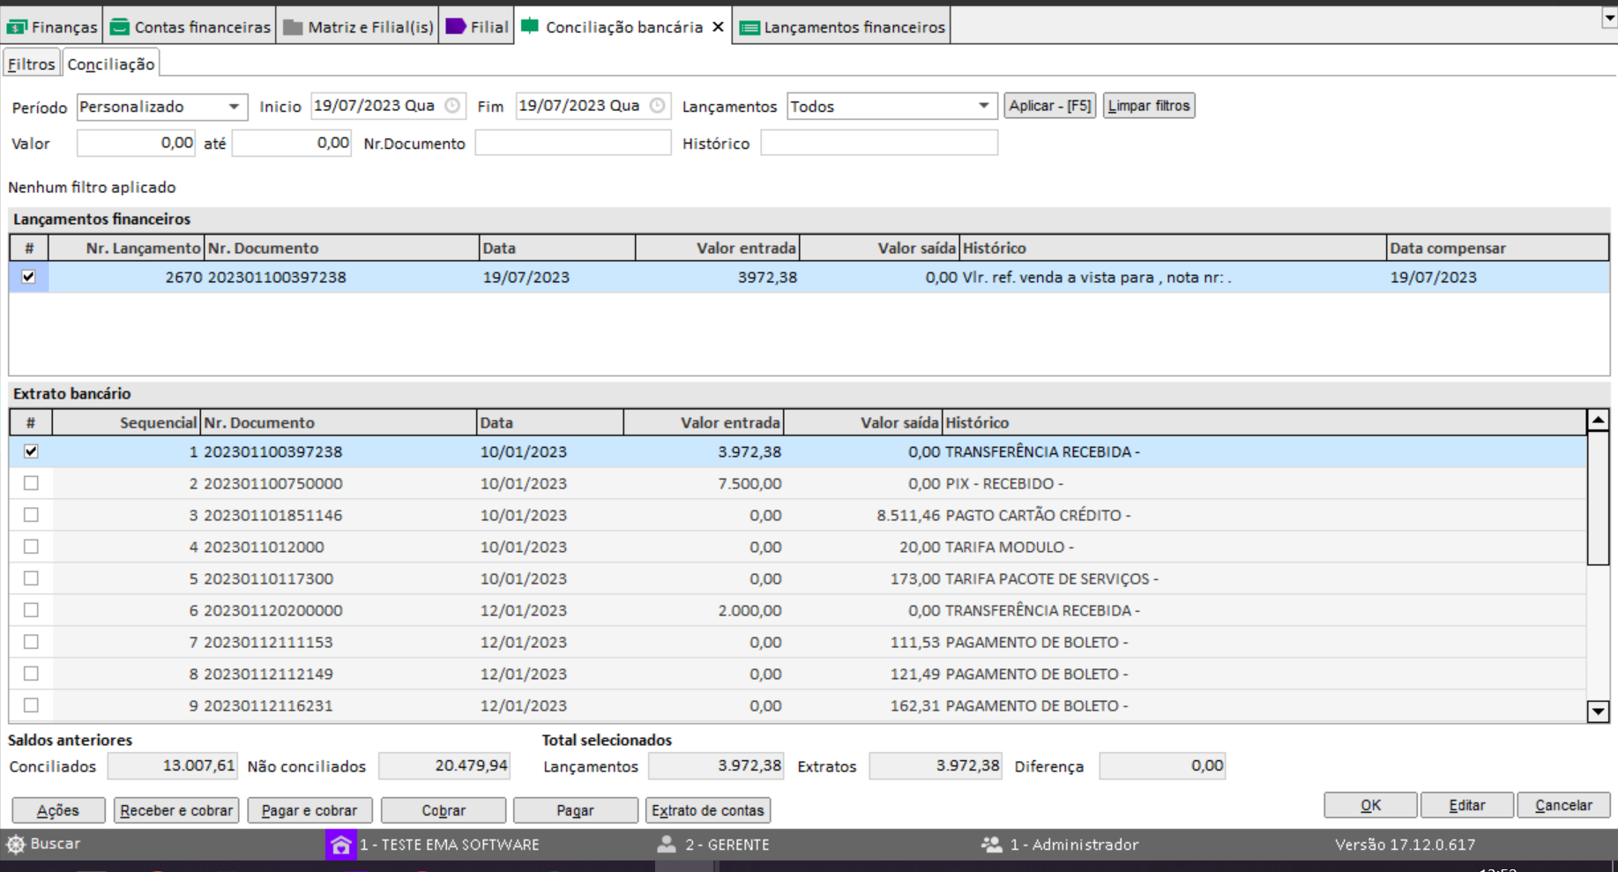
Task: Sort lançamentos by Data compensar header
Action: pos(1497,248)
